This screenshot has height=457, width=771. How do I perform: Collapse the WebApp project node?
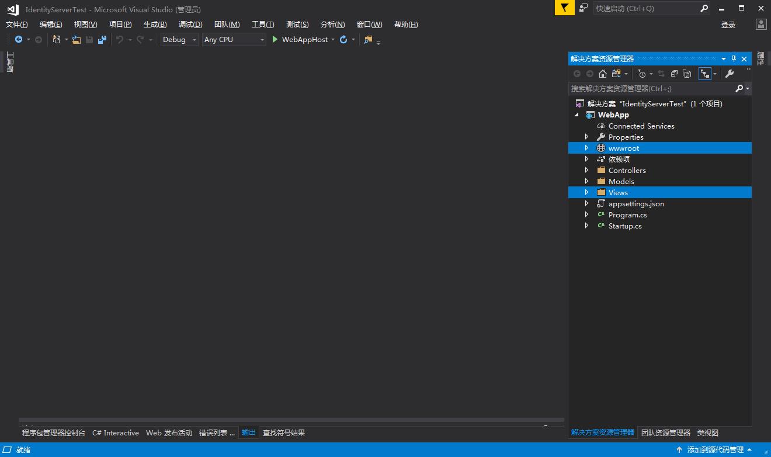point(577,115)
